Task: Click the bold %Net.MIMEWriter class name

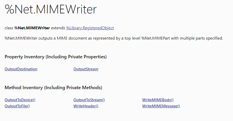Action: 32,28
